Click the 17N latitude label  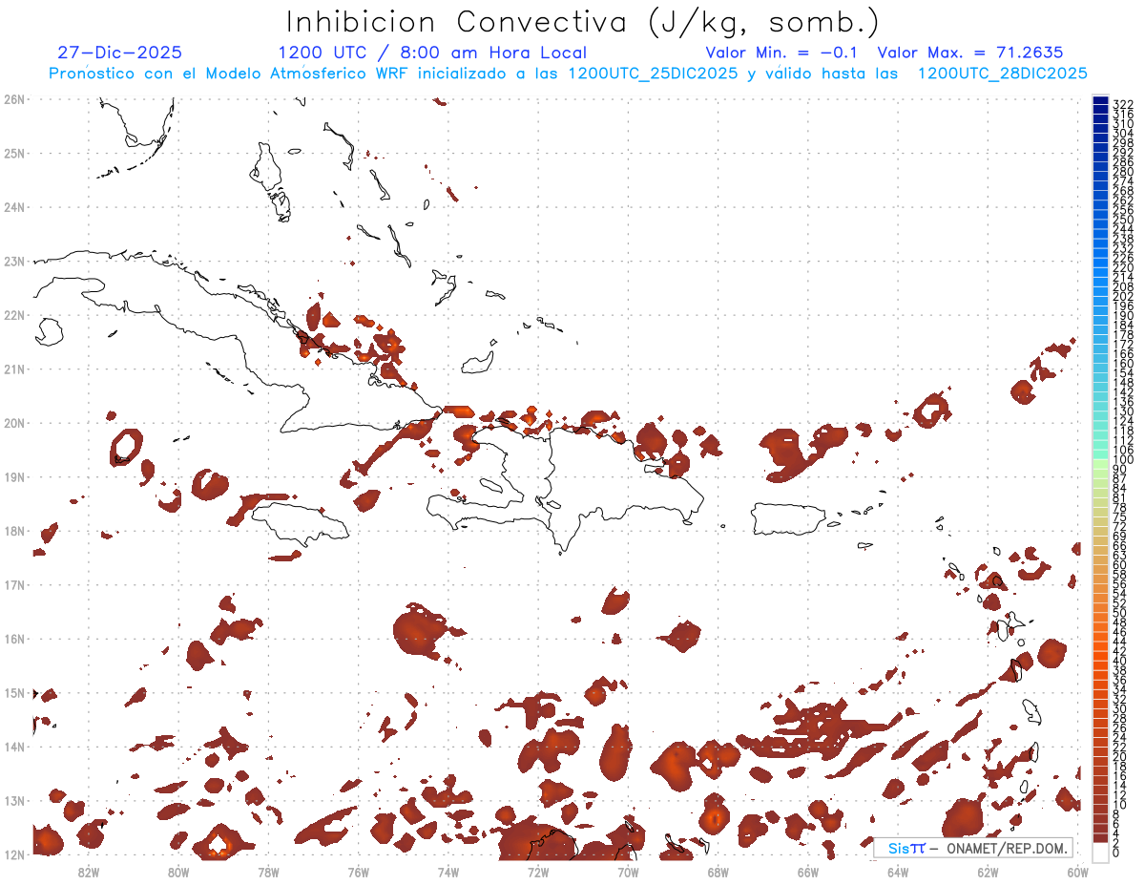tap(13, 584)
